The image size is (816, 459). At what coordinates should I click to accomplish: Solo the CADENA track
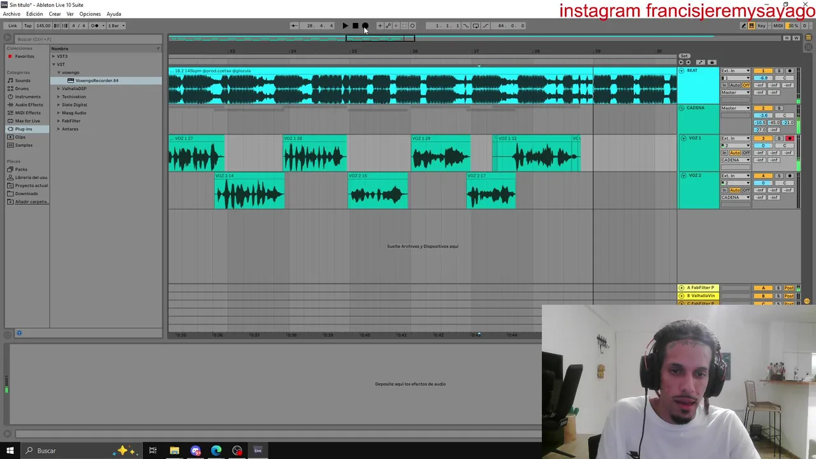778,108
